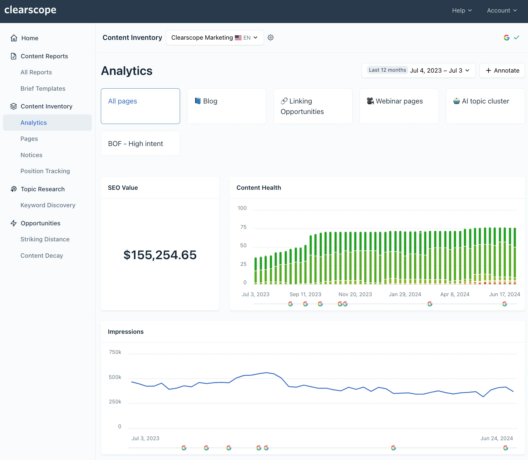Open the Account dropdown
The height and width of the screenshot is (460, 528).
pos(501,10)
